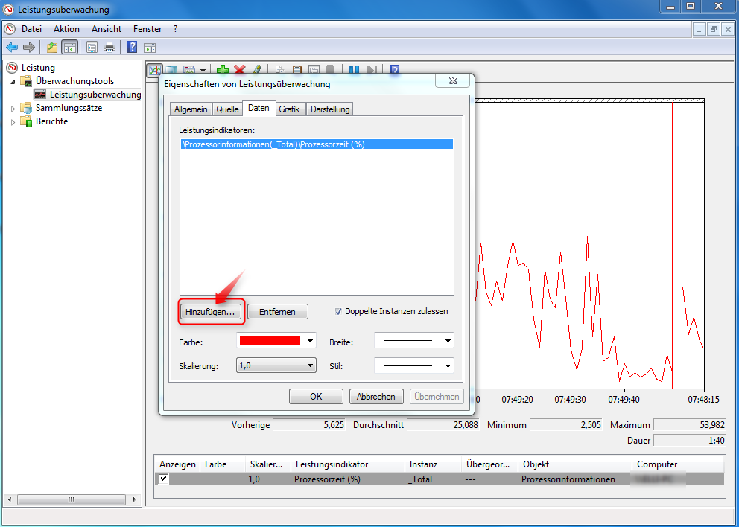Viewport: 739px width, 527px height.
Task: Paste a counter list via the paste icon
Action: coord(296,69)
